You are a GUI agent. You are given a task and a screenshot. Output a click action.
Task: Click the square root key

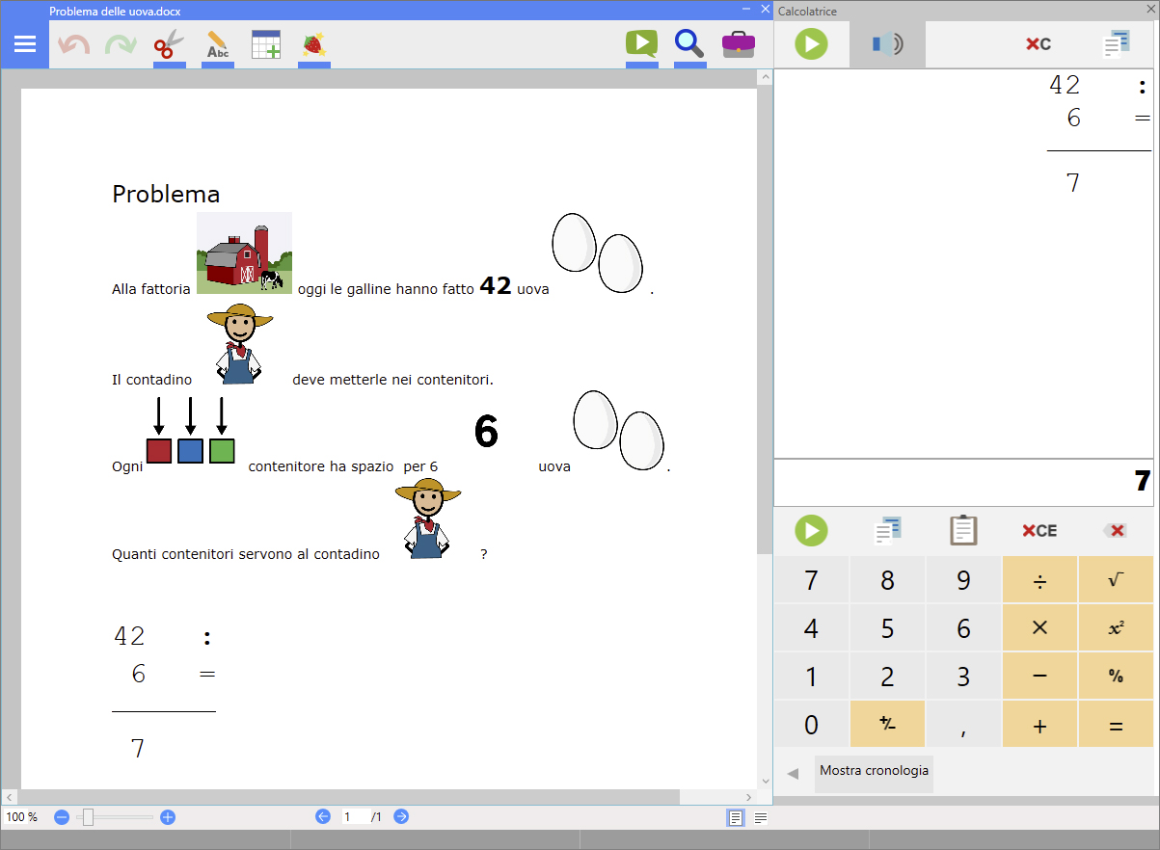(1116, 579)
